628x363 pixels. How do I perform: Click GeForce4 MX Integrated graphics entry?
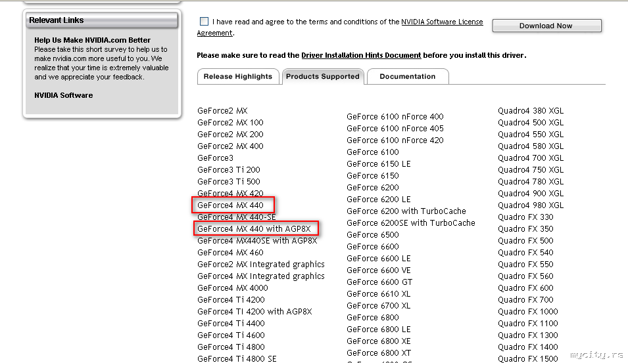[x=260, y=276]
